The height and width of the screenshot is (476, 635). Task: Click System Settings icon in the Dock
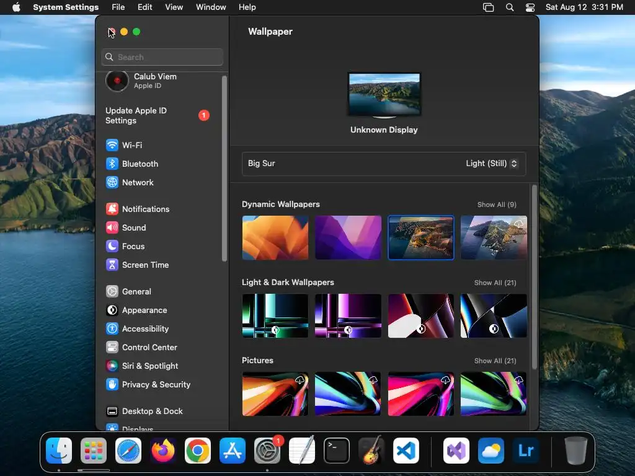pyautogui.click(x=267, y=451)
